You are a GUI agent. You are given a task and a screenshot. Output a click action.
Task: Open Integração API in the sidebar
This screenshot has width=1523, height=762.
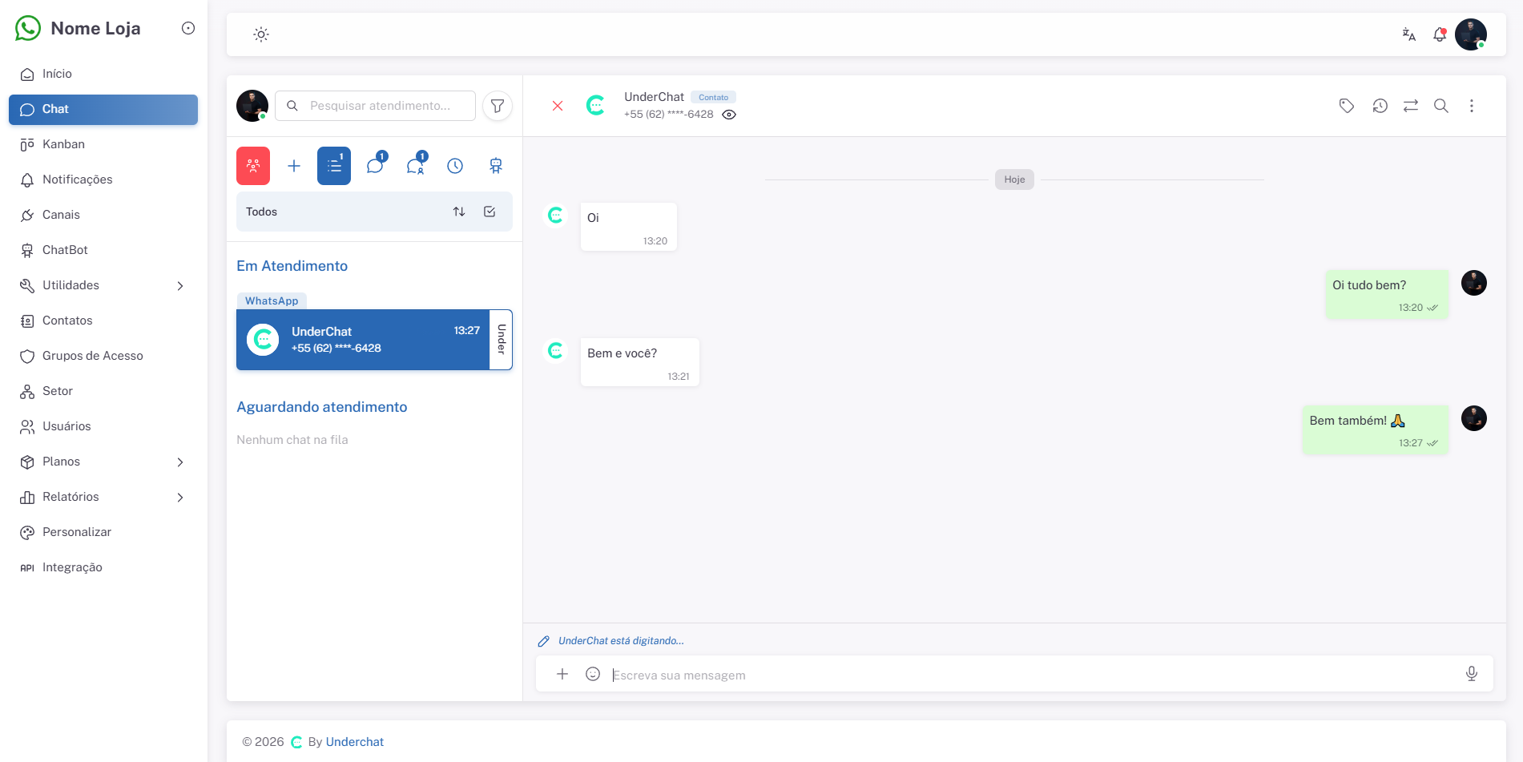103,567
